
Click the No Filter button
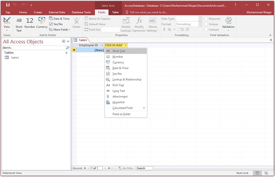point(126,168)
